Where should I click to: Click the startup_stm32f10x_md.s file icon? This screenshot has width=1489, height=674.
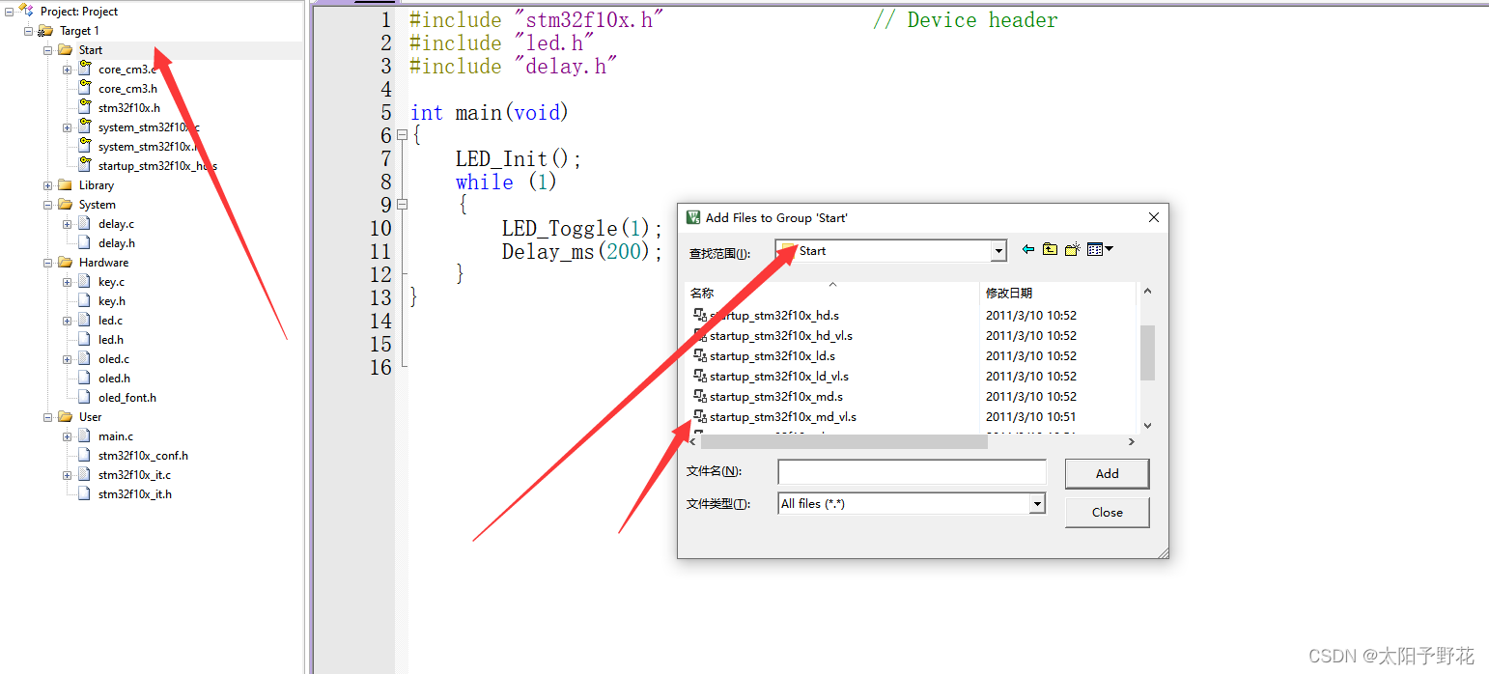point(700,396)
